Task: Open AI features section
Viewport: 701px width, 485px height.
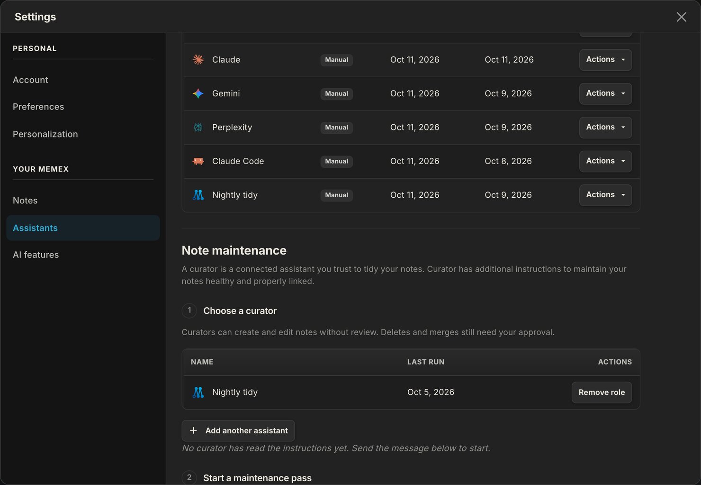Action: tap(36, 255)
